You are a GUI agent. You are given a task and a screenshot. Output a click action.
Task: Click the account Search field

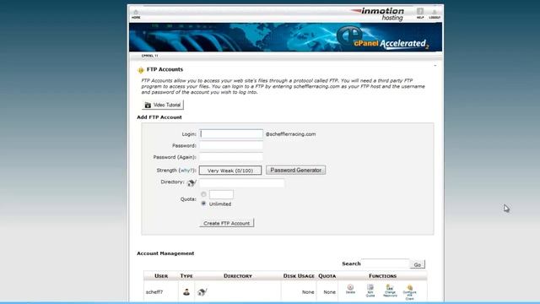(x=386, y=263)
